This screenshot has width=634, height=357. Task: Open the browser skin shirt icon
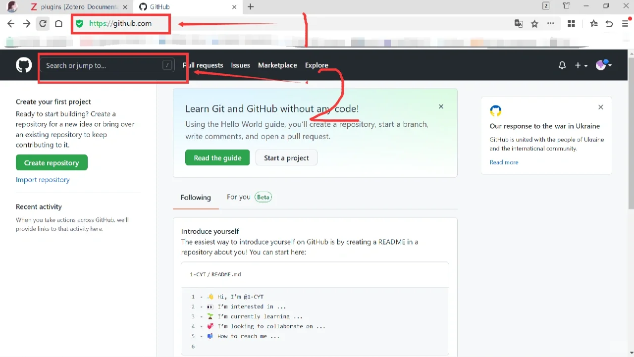point(567,6)
